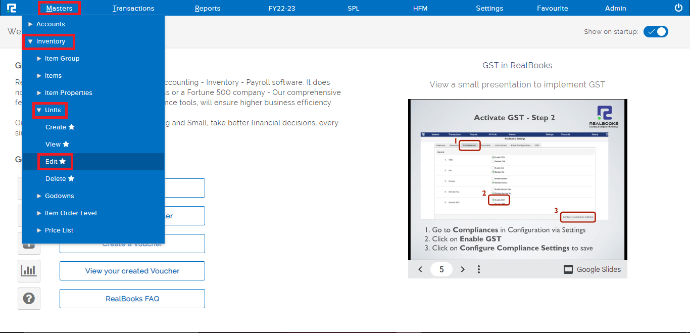Go to next slide arrow

463,269
